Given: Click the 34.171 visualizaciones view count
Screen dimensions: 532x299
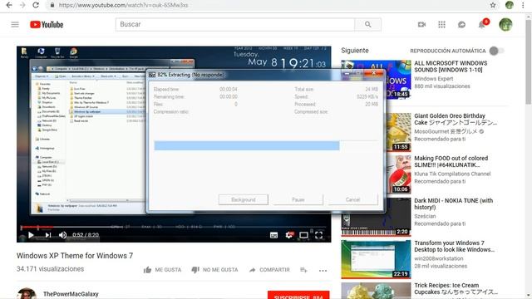Looking at the screenshot, I should pyautogui.click(x=50, y=269).
